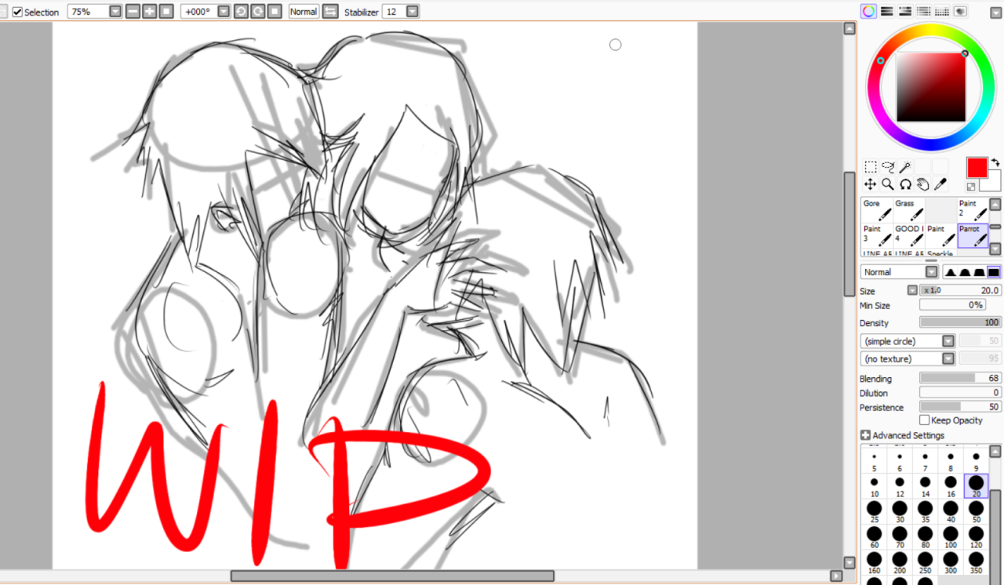Choose the Paint 3 brush
This screenshot has width=1004, height=585.
(x=877, y=236)
